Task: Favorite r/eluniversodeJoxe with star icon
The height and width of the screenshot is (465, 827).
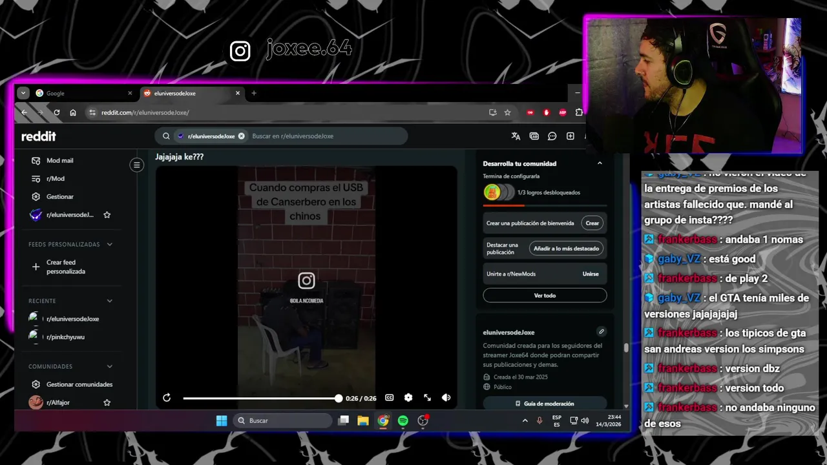Action: point(107,215)
